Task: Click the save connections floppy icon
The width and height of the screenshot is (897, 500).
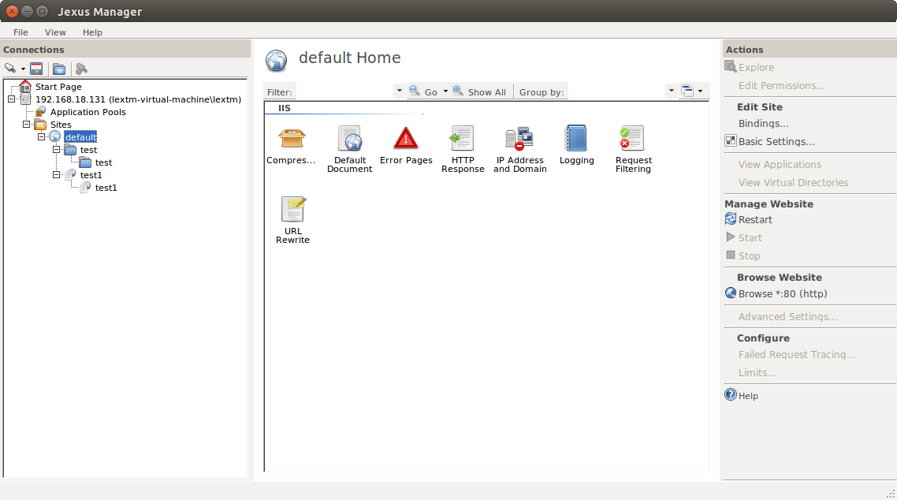Action: click(x=36, y=69)
